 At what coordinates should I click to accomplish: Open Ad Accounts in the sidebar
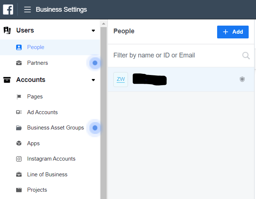coord(50,112)
